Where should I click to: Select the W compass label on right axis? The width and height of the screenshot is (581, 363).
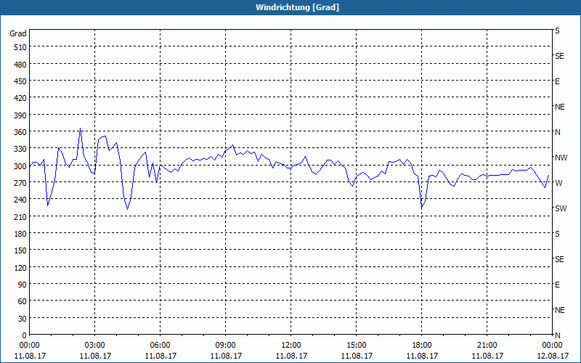point(558,183)
